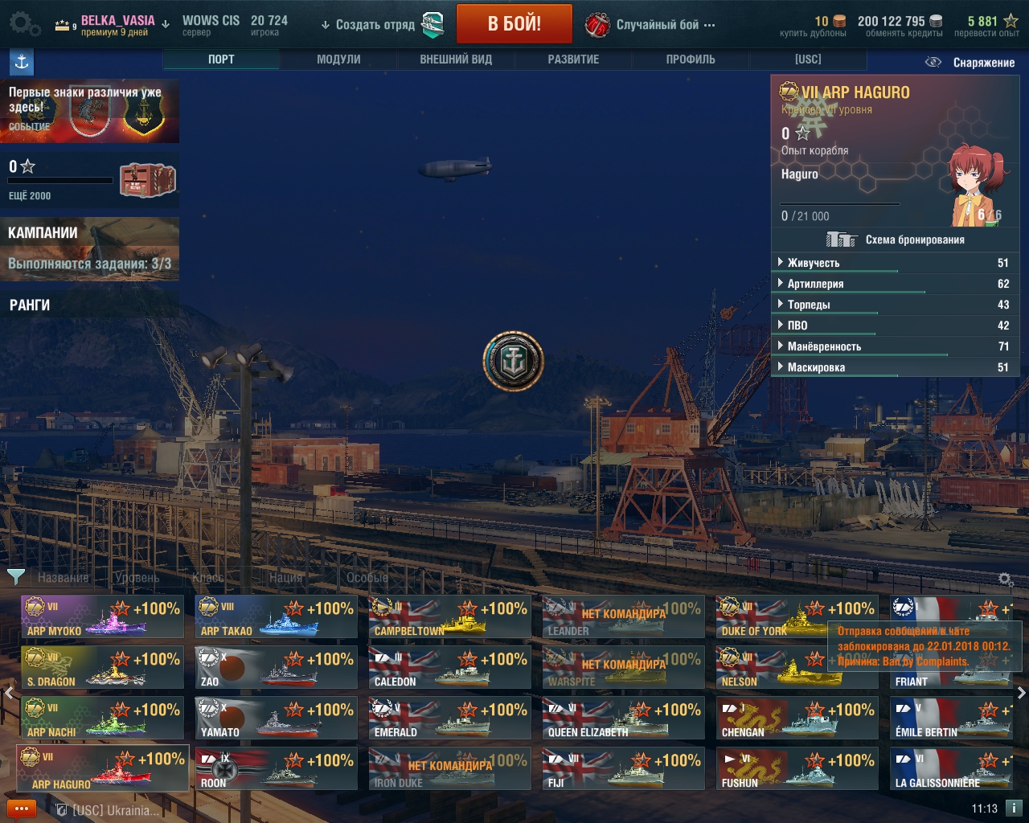Open the chat speech bubble button
The width and height of the screenshot is (1029, 823).
(x=22, y=809)
